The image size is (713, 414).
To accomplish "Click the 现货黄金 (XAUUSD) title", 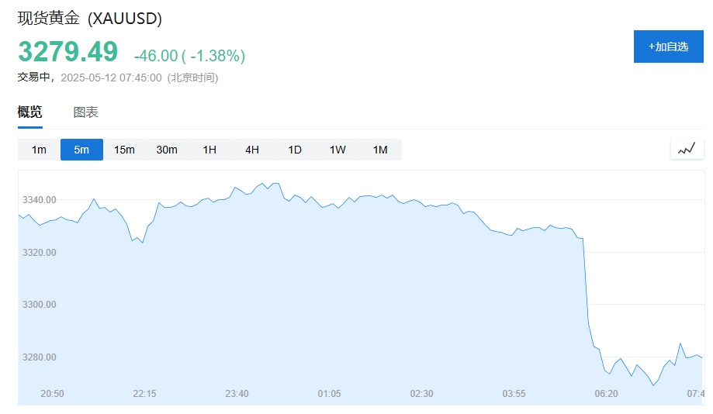I will pos(90,19).
